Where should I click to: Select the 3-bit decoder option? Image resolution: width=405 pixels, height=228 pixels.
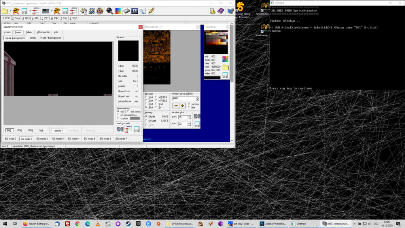pyautogui.click(x=146, y=104)
